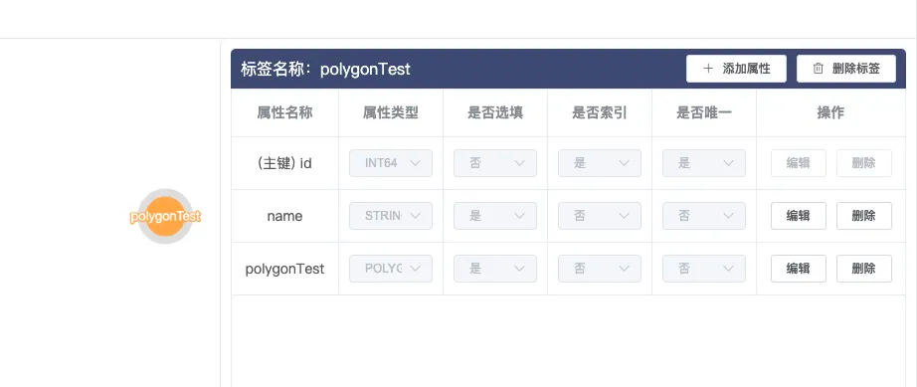Expand the 是否唯一 dropdown in polygonTest row
This screenshot has height=387, width=917.
click(704, 269)
